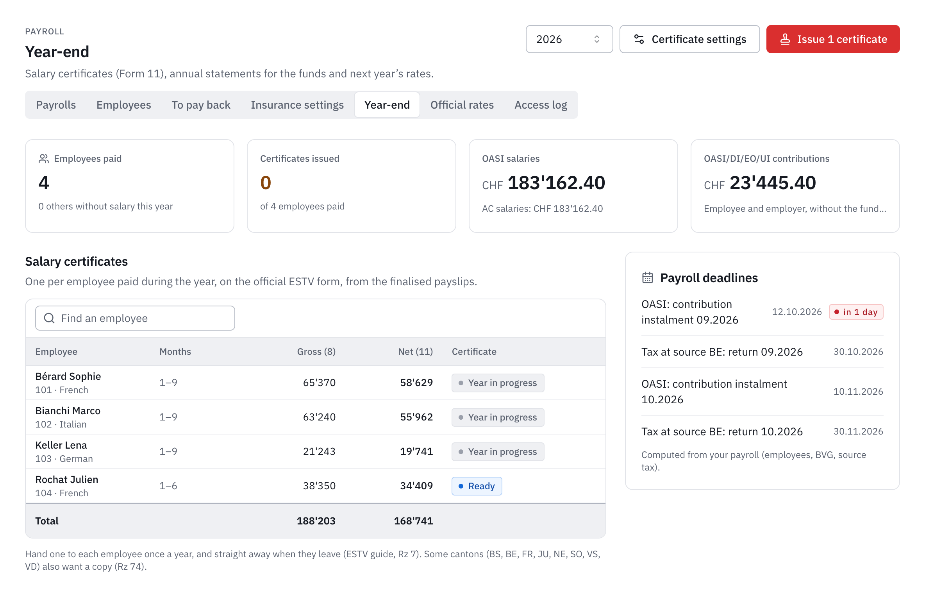The width and height of the screenshot is (925, 594).
Task: Click the contributions amount 23'445.40
Action: [773, 182]
